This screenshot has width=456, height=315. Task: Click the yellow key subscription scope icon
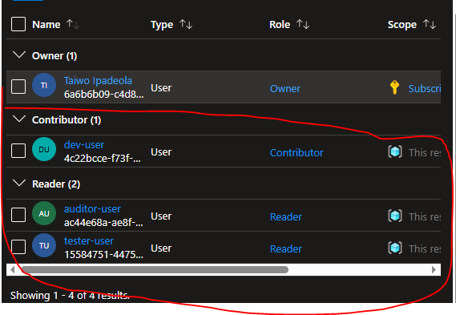pyautogui.click(x=394, y=87)
